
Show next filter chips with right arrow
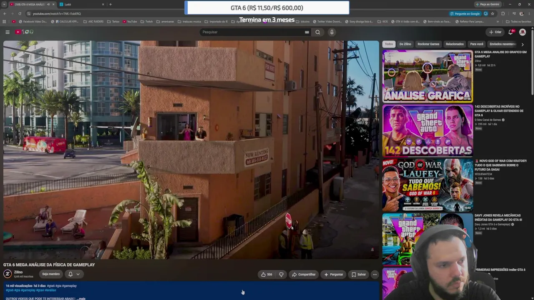(522, 44)
